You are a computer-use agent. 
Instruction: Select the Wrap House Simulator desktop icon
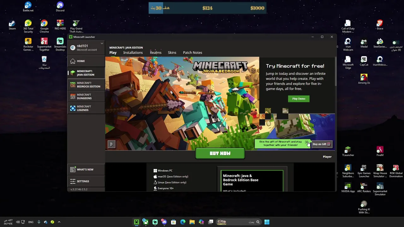coord(380,171)
